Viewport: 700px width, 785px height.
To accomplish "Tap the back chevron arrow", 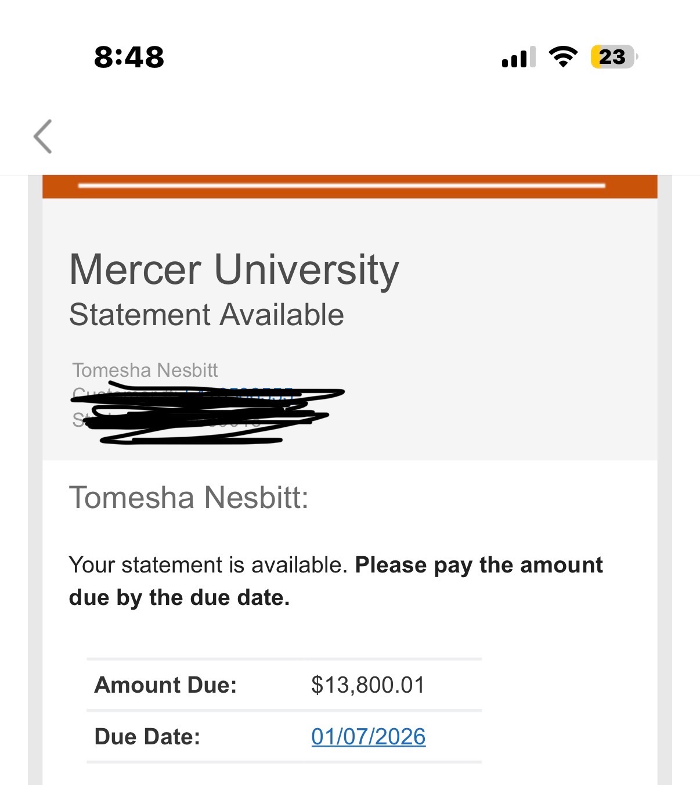I will (x=43, y=136).
